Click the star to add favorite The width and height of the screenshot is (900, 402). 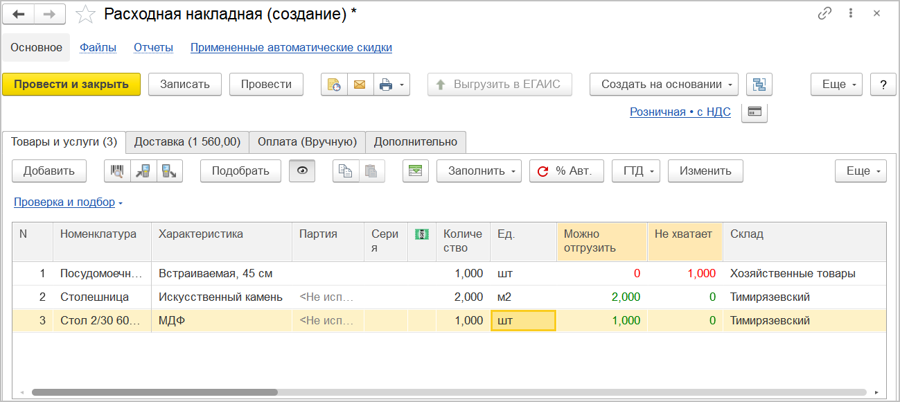pos(85,14)
